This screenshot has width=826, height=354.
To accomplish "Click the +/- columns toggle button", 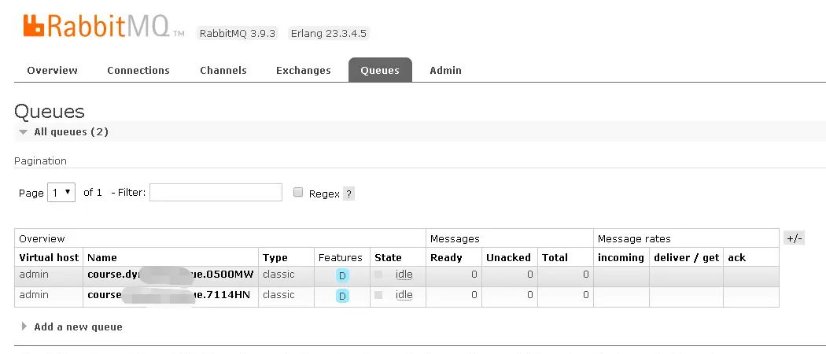I will pyautogui.click(x=794, y=238).
